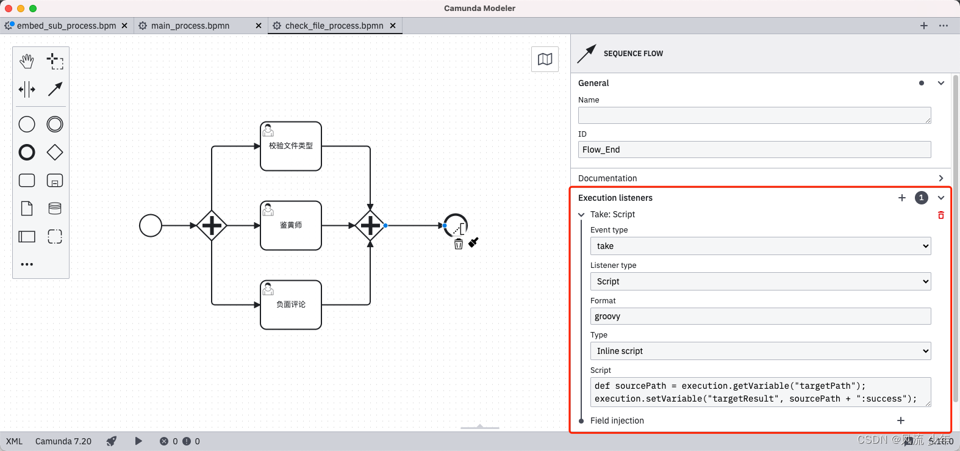Close the embed_sub_process.bpmn tab
Viewport: 960px width, 451px height.
(x=124, y=26)
